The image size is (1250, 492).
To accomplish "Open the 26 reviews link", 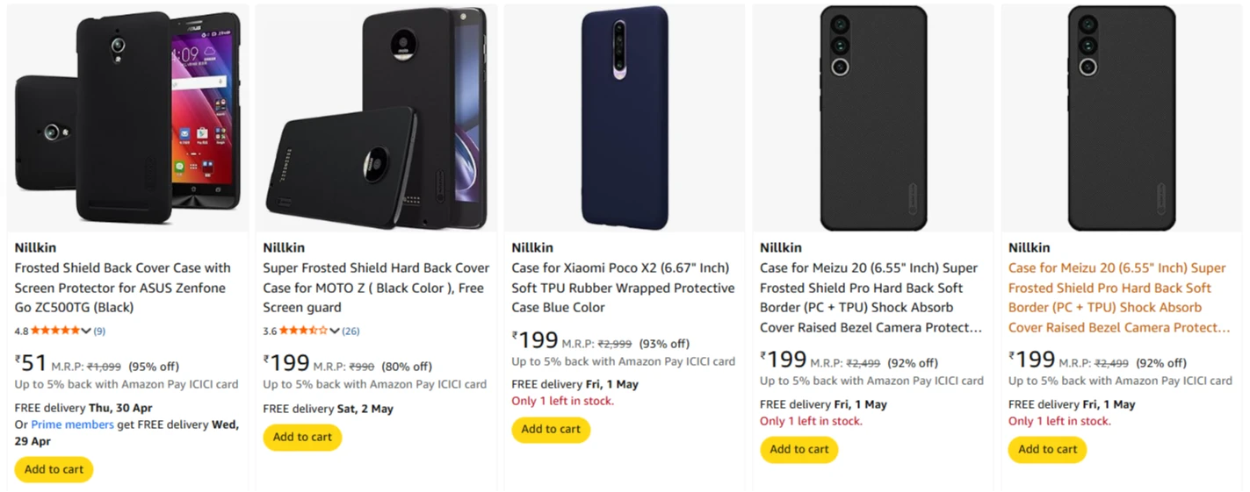I will 350,332.
